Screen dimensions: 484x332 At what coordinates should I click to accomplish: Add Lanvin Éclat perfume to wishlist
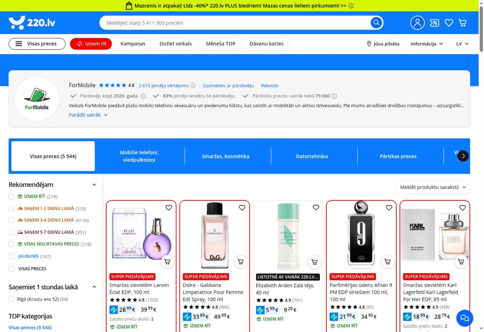(169, 208)
